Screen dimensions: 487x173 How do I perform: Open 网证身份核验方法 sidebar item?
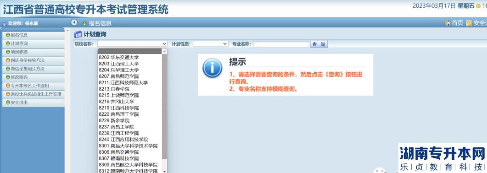pos(34,60)
